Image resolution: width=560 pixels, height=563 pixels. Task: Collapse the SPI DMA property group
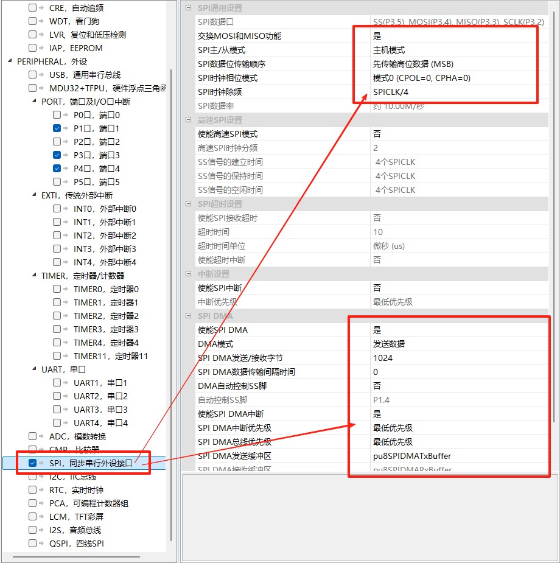click(x=189, y=316)
